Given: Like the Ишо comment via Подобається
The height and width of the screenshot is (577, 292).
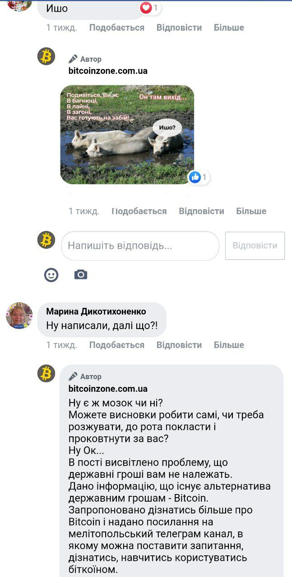Looking at the screenshot, I should pyautogui.click(x=117, y=27).
